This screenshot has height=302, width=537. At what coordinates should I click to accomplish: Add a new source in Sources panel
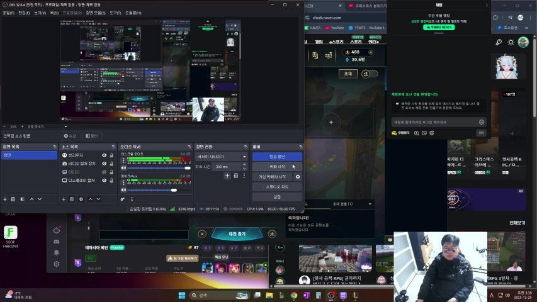[x=64, y=199]
